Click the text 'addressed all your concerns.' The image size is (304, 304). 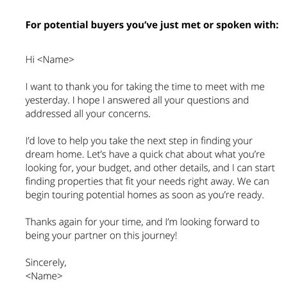coord(88,114)
